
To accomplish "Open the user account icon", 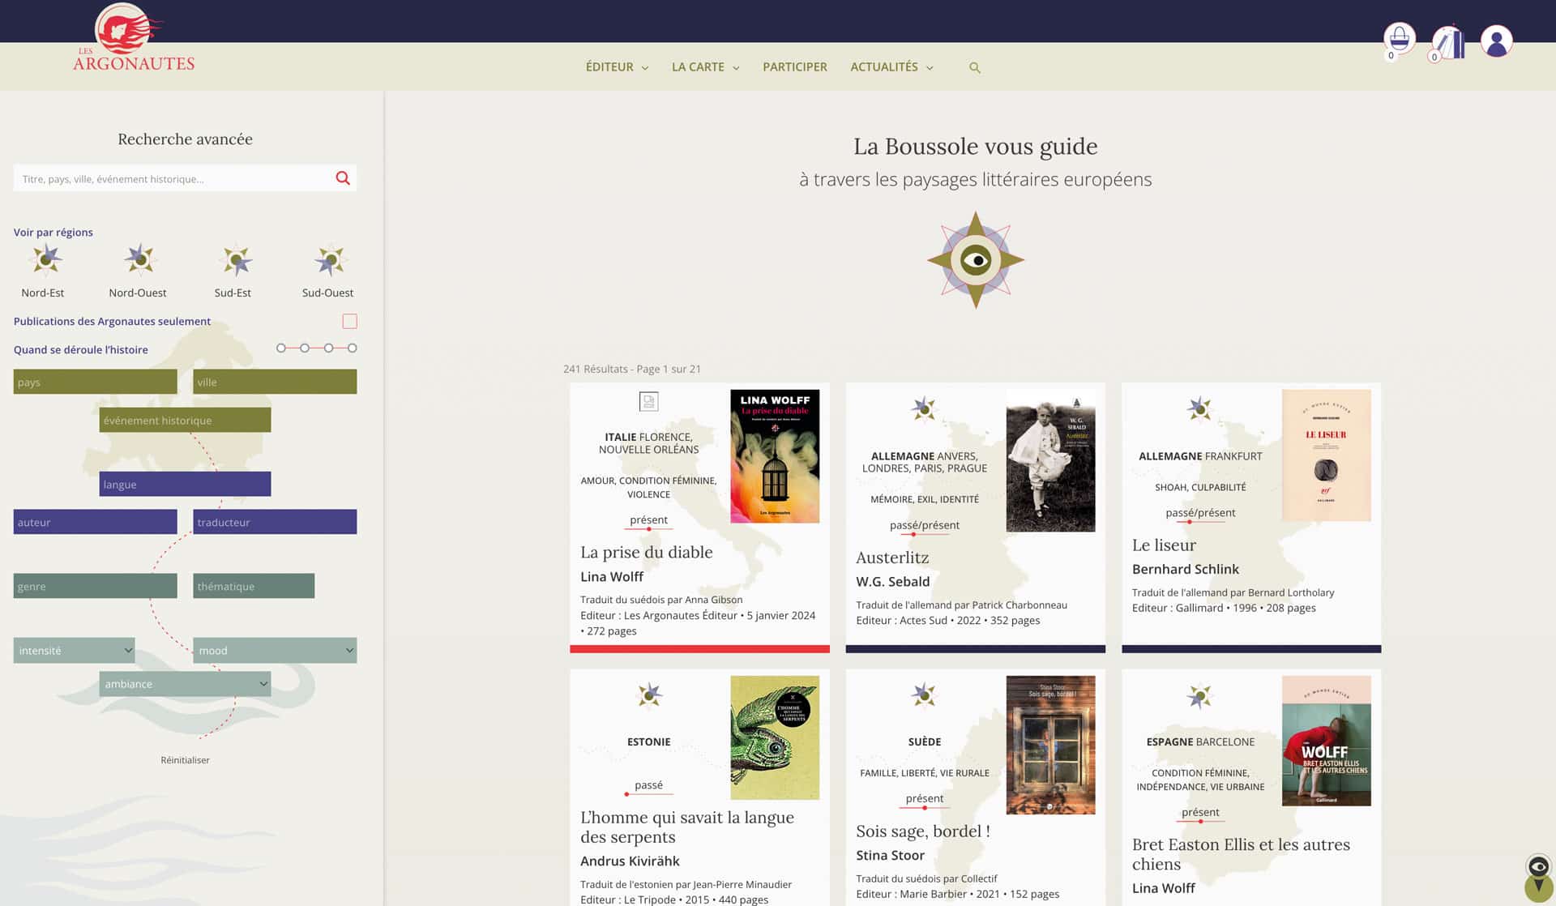I will [x=1496, y=41].
